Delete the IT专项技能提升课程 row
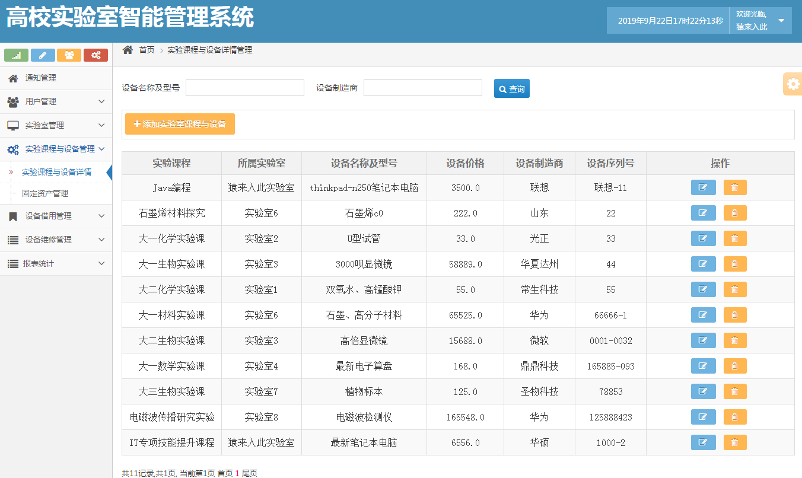Viewport: 802px width, 478px height. tap(735, 442)
